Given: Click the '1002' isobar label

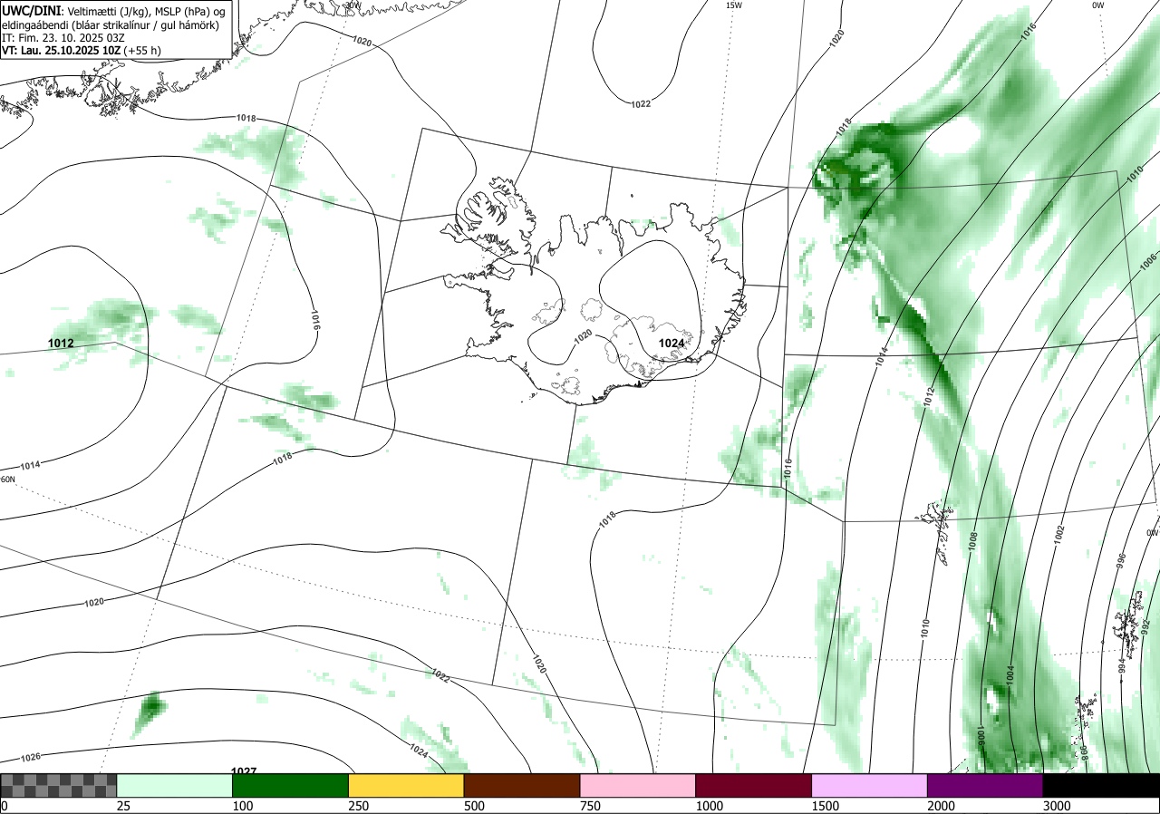Looking at the screenshot, I should (1059, 535).
